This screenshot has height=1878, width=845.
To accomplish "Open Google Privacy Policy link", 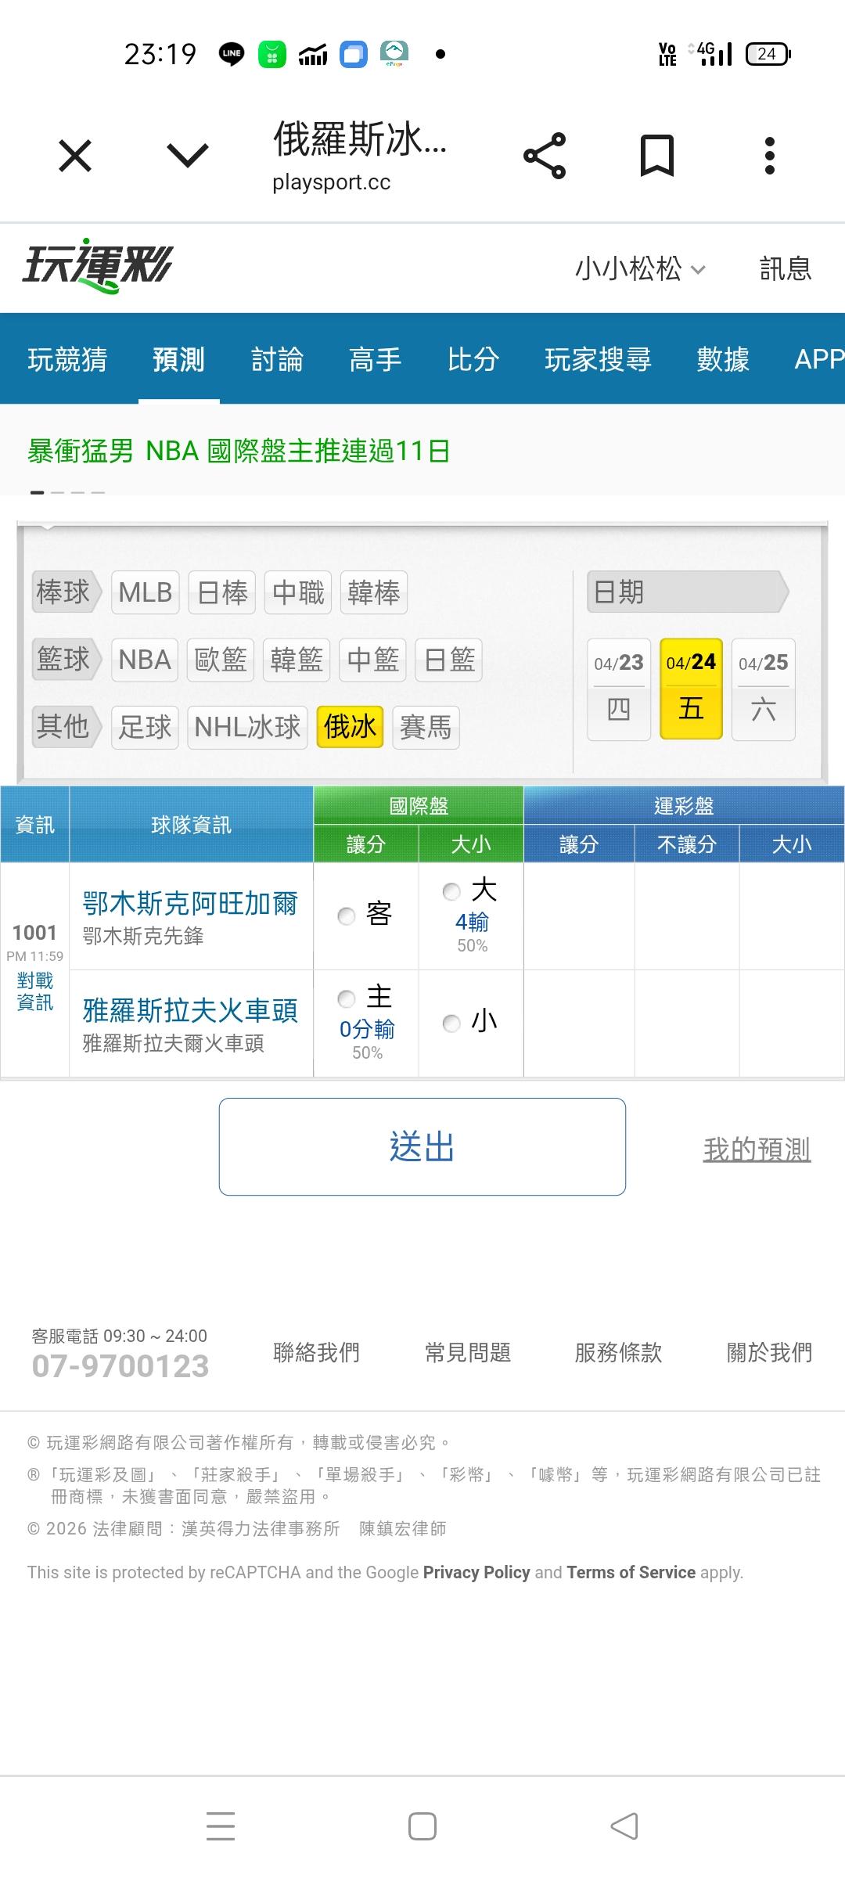I will (476, 1573).
